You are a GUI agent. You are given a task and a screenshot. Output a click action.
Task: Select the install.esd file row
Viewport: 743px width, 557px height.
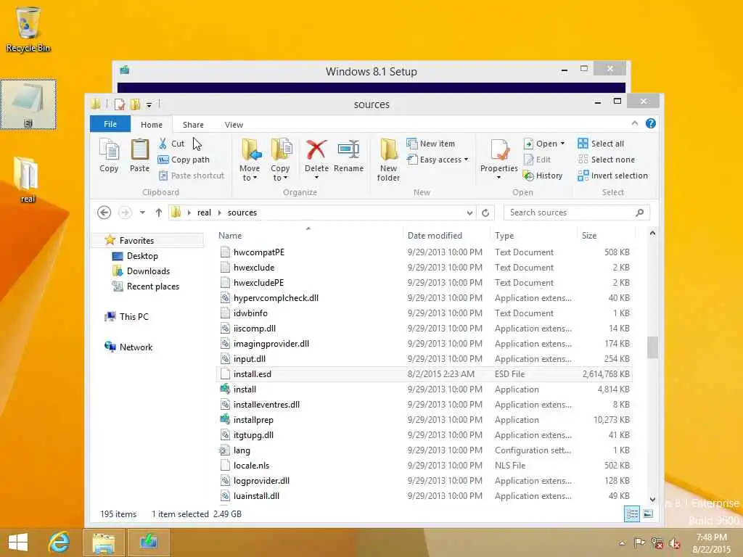pyautogui.click(x=424, y=374)
